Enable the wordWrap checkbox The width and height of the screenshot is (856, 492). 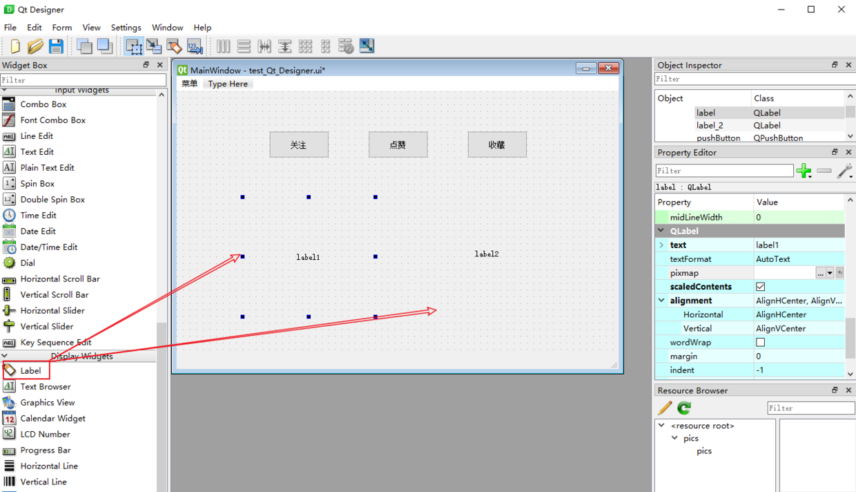point(760,342)
